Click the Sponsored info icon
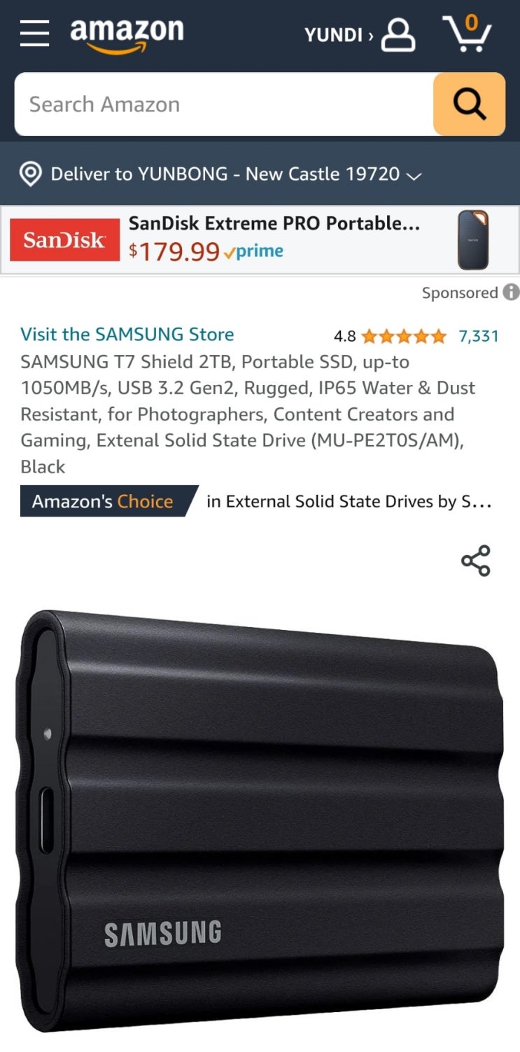Viewport: 520px width, 1052px height. 511,292
